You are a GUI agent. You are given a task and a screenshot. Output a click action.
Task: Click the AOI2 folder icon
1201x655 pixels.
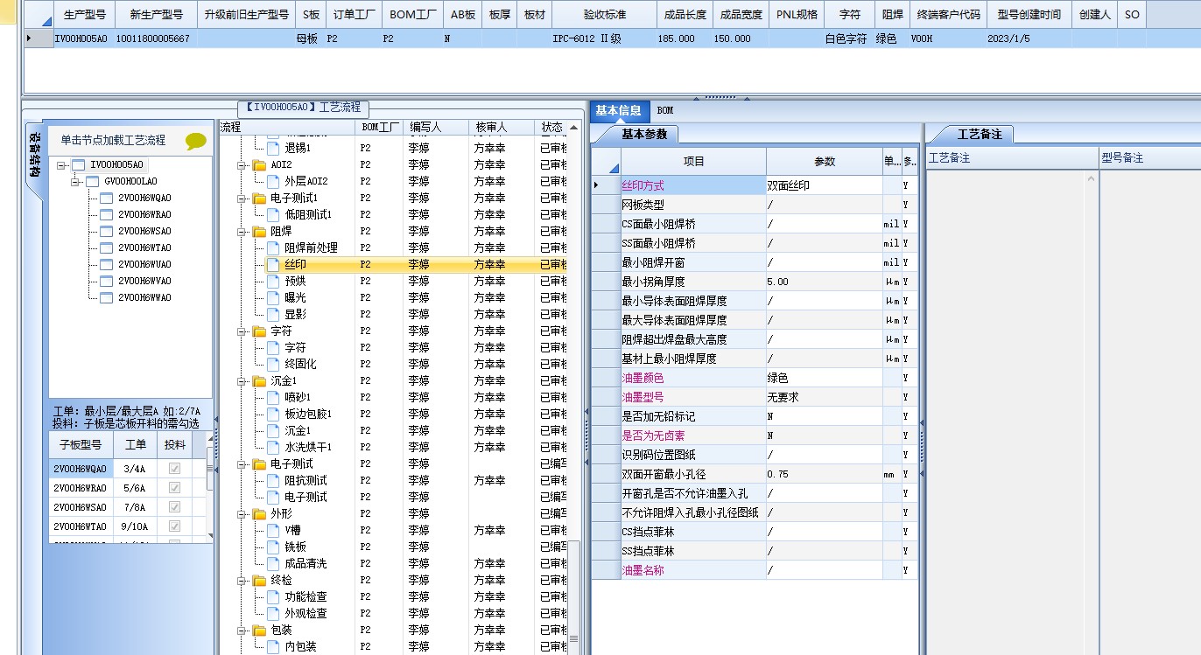pos(259,165)
